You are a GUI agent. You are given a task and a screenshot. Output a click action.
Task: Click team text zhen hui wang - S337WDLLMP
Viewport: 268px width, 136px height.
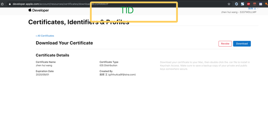click(x=239, y=12)
